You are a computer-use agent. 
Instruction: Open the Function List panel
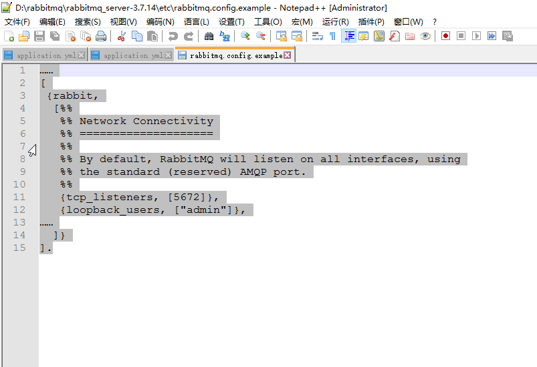(x=395, y=36)
